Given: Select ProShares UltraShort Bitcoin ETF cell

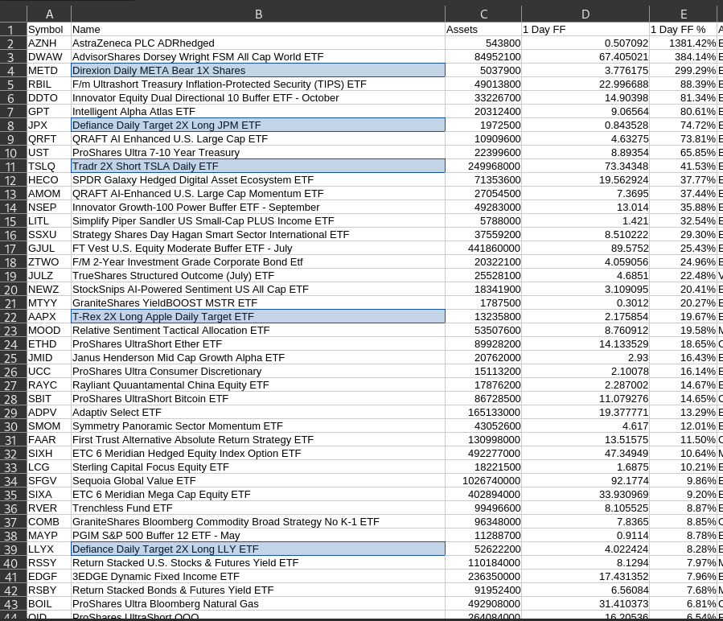Looking at the screenshot, I should (258, 399).
